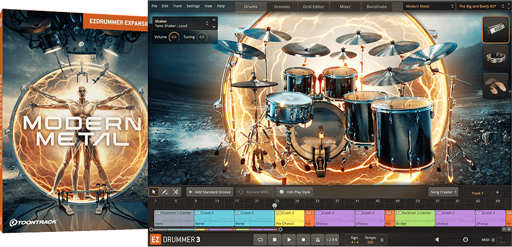Switch to the Bandmate tab
512x247 pixels.
(x=377, y=6)
